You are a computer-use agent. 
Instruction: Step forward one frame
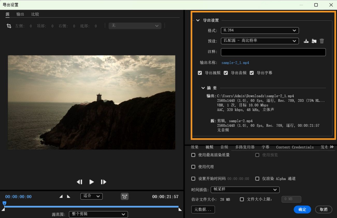tap(103, 182)
